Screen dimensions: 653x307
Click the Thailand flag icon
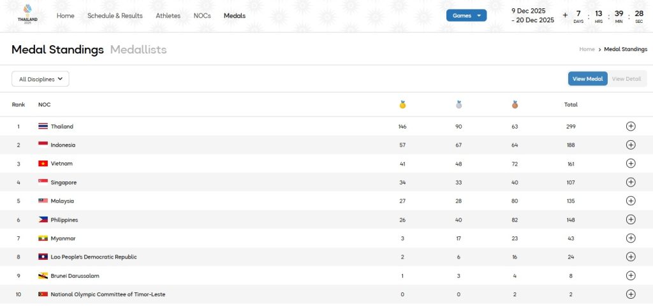[x=43, y=127]
